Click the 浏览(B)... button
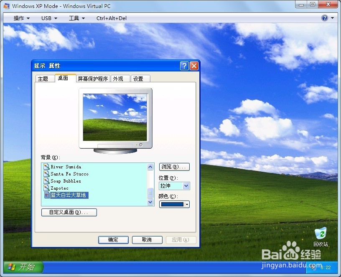Viewport: 341px width, 277px height. pyautogui.click(x=174, y=167)
